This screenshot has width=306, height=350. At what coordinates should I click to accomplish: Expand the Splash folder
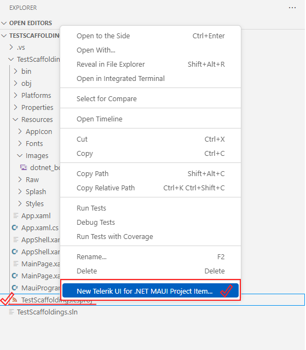tap(20, 192)
